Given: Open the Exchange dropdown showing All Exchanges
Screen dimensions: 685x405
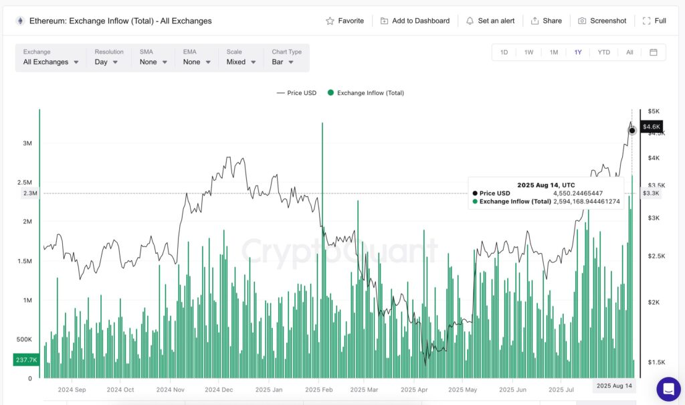Looking at the screenshot, I should point(50,62).
